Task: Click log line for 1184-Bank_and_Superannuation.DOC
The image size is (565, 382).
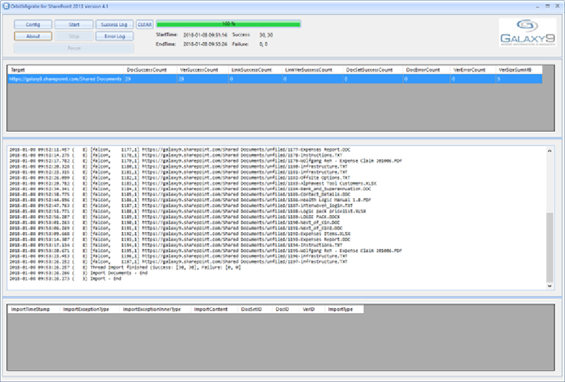Action: point(190,189)
